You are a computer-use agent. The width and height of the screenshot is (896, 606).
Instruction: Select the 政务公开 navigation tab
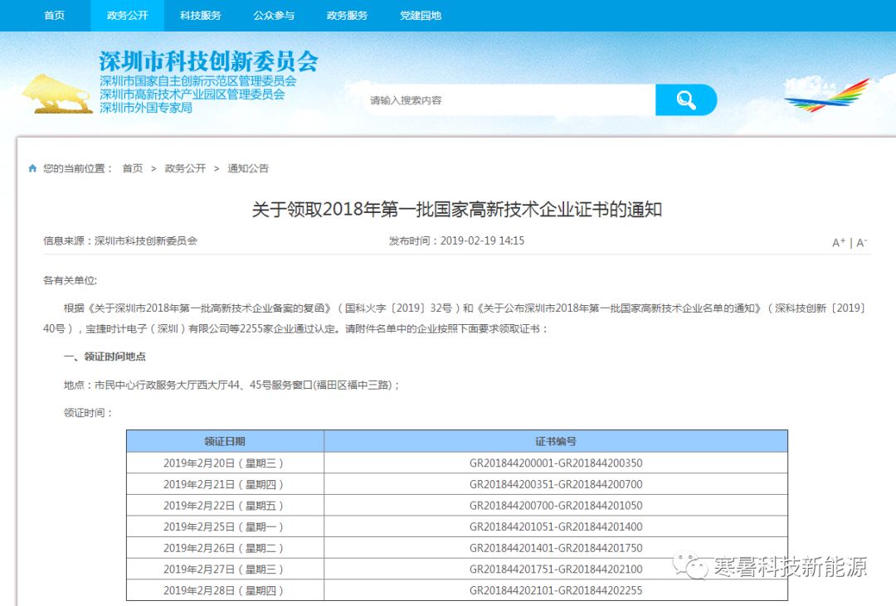[x=128, y=16]
